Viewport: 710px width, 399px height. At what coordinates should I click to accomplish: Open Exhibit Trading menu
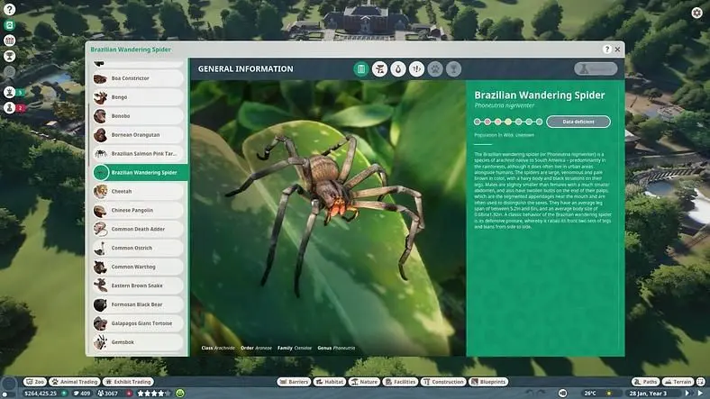[x=128, y=382]
